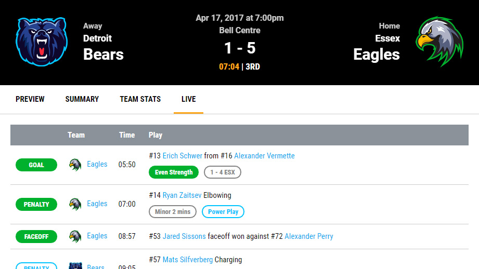Screen dimensions: 479x269
Task: Click the Essex Eagles team logo
Action: point(439,42)
